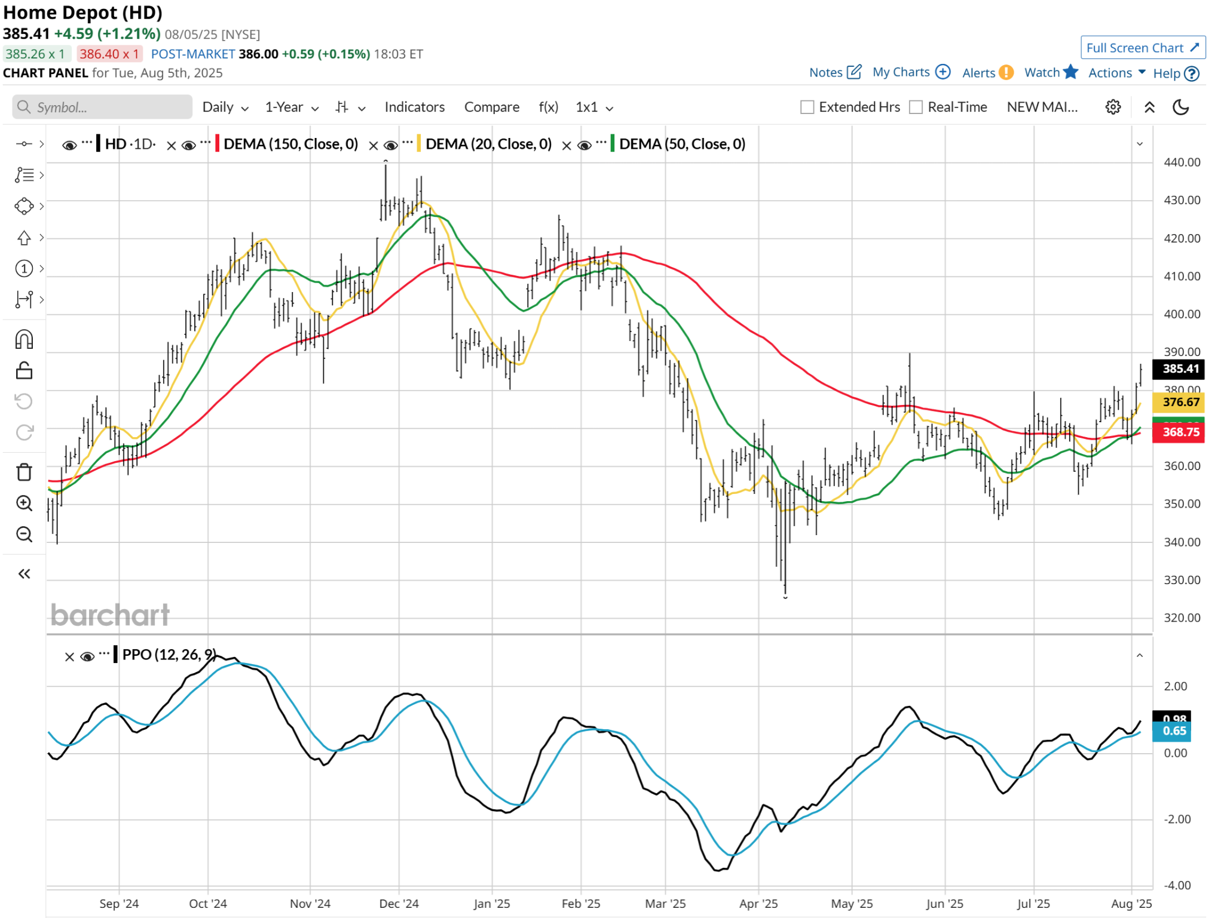Expand the Actions dropdown
1224x918 pixels.
point(1117,73)
